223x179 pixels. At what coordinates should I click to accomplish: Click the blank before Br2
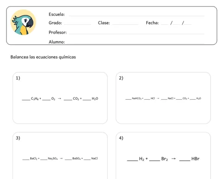[x=155, y=160]
